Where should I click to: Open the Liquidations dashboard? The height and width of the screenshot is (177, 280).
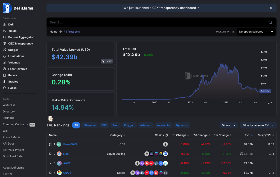16,56
